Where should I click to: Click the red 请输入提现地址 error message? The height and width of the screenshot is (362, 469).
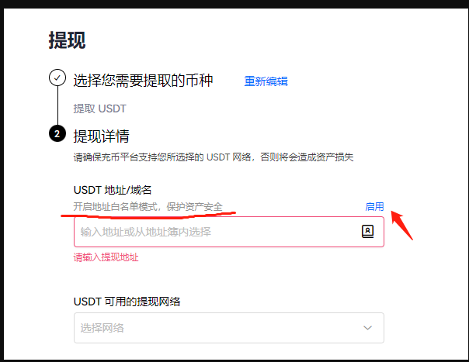[x=106, y=257]
